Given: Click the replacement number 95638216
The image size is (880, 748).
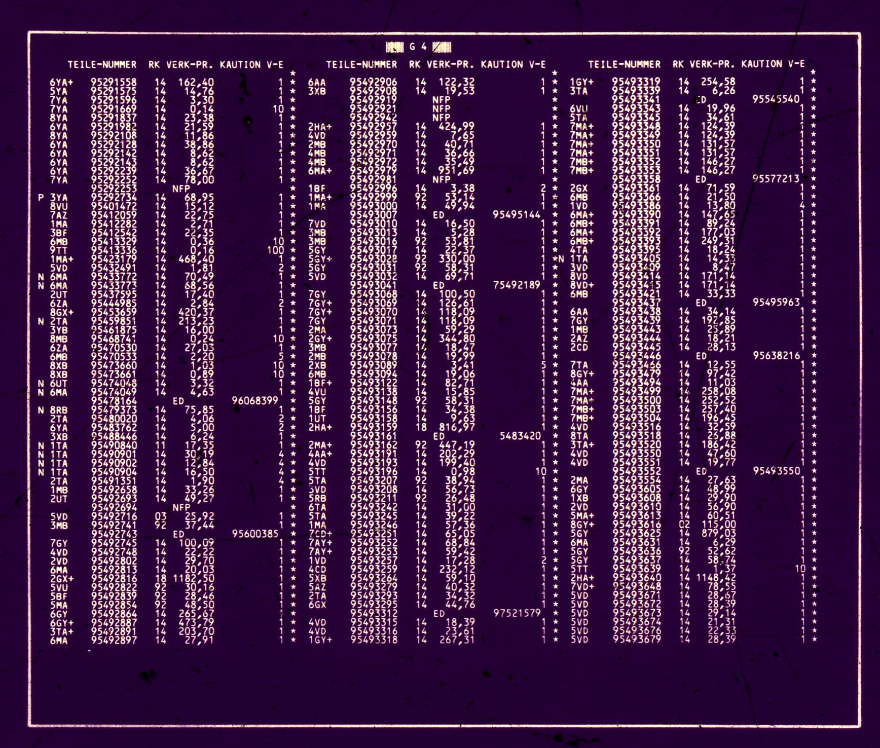Looking at the screenshot, I should (x=776, y=356).
